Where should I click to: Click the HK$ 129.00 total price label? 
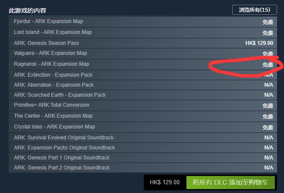tap(165, 182)
